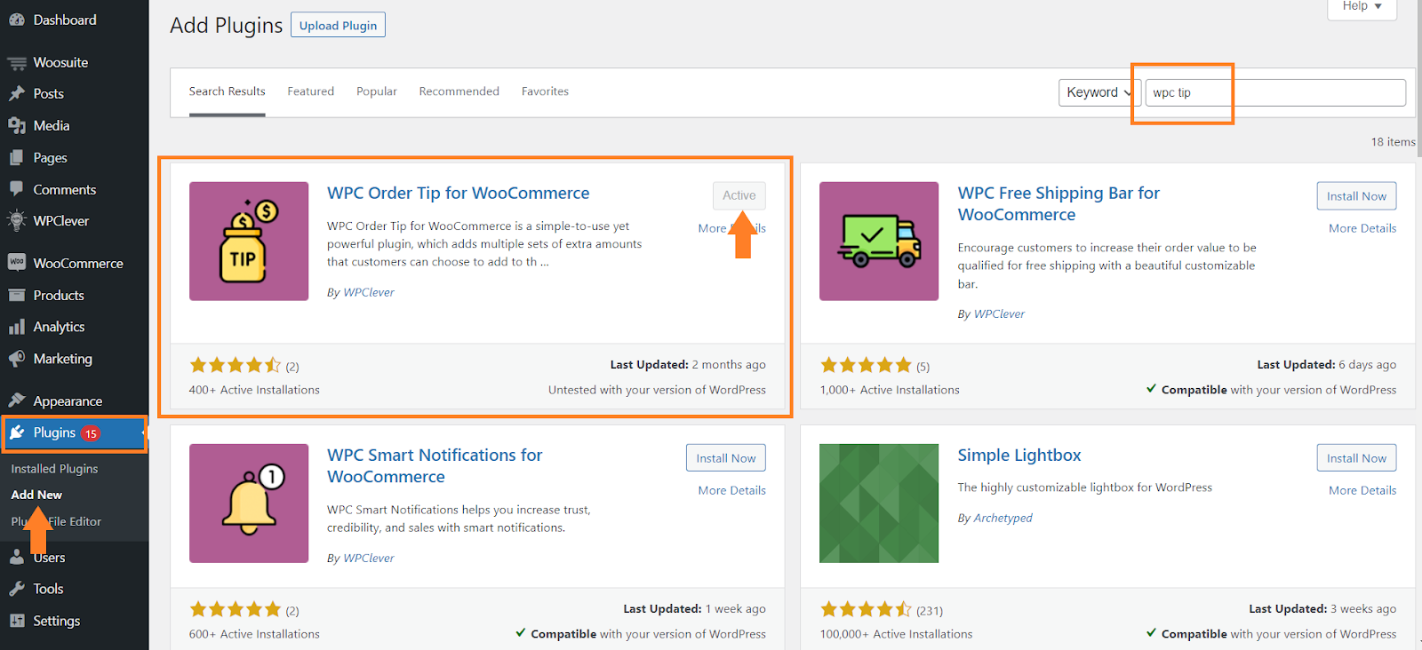Screen dimensions: 1422x650
Task: Click the Comments bubble icon
Action: click(17, 189)
